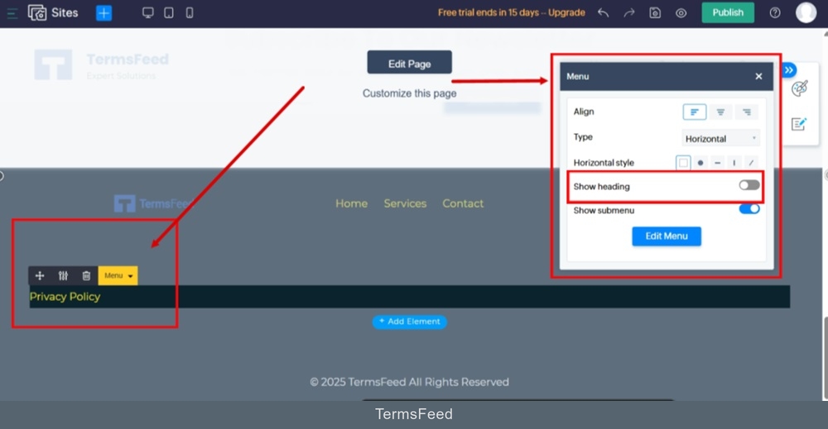Click the save icon in the top bar
This screenshot has height=429, width=828.
pyautogui.click(x=655, y=12)
